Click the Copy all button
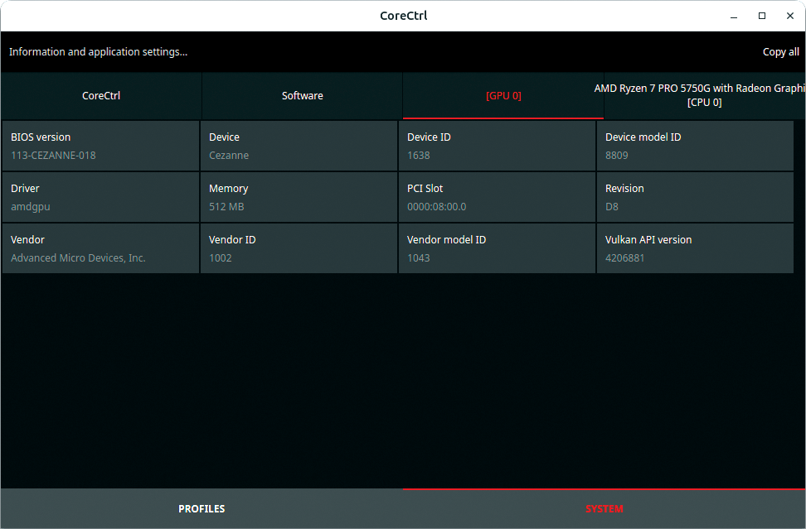806x529 pixels. (781, 52)
